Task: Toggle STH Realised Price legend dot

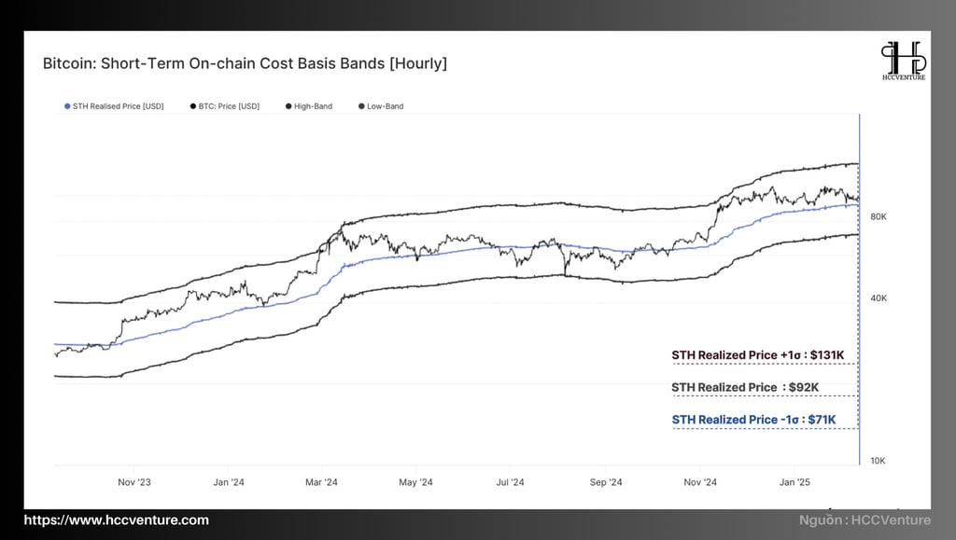Action: point(67,106)
